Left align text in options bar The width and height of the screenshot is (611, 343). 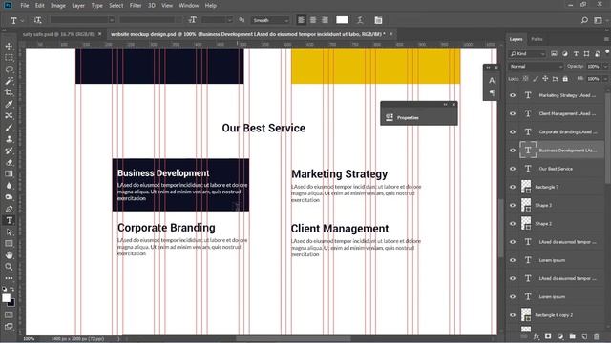[302, 20]
